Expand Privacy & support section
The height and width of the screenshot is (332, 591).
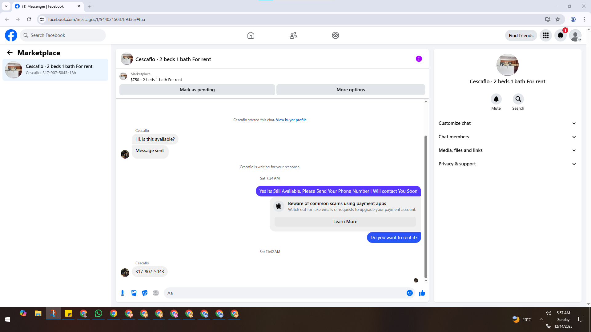coord(507,164)
